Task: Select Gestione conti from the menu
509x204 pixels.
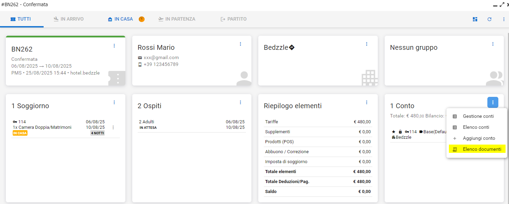Action: pos(478,116)
